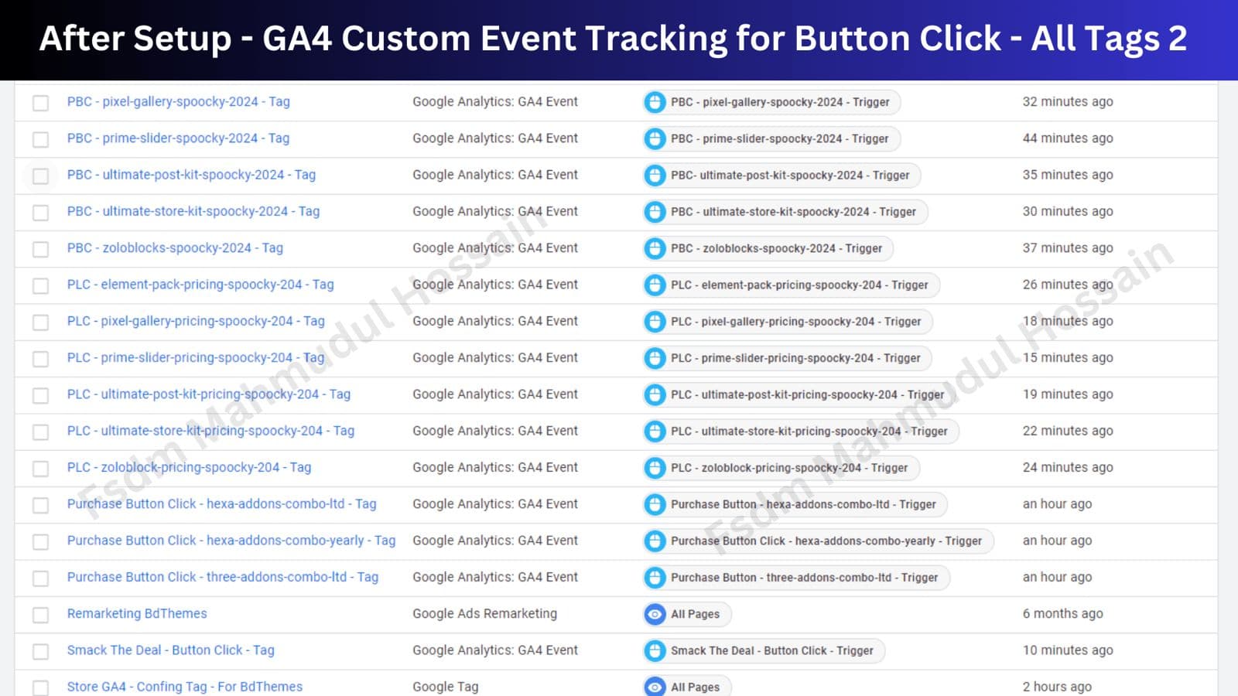Click trigger icon for ultimate-store-kit-spoocky-2024 Trigger

[655, 212]
